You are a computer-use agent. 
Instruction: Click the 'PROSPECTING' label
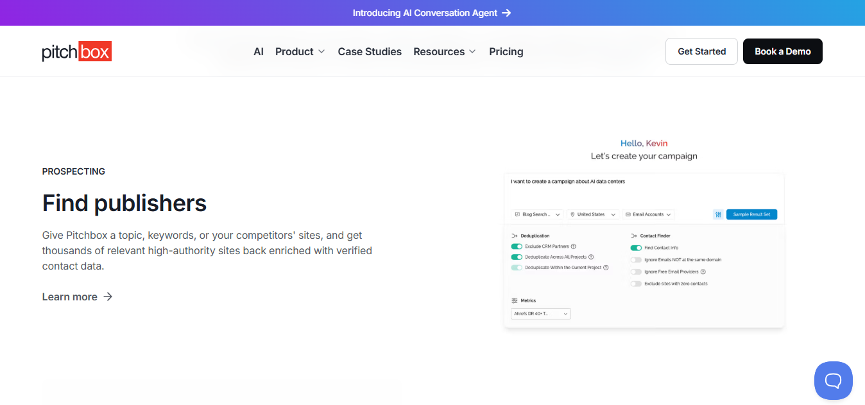pos(74,171)
